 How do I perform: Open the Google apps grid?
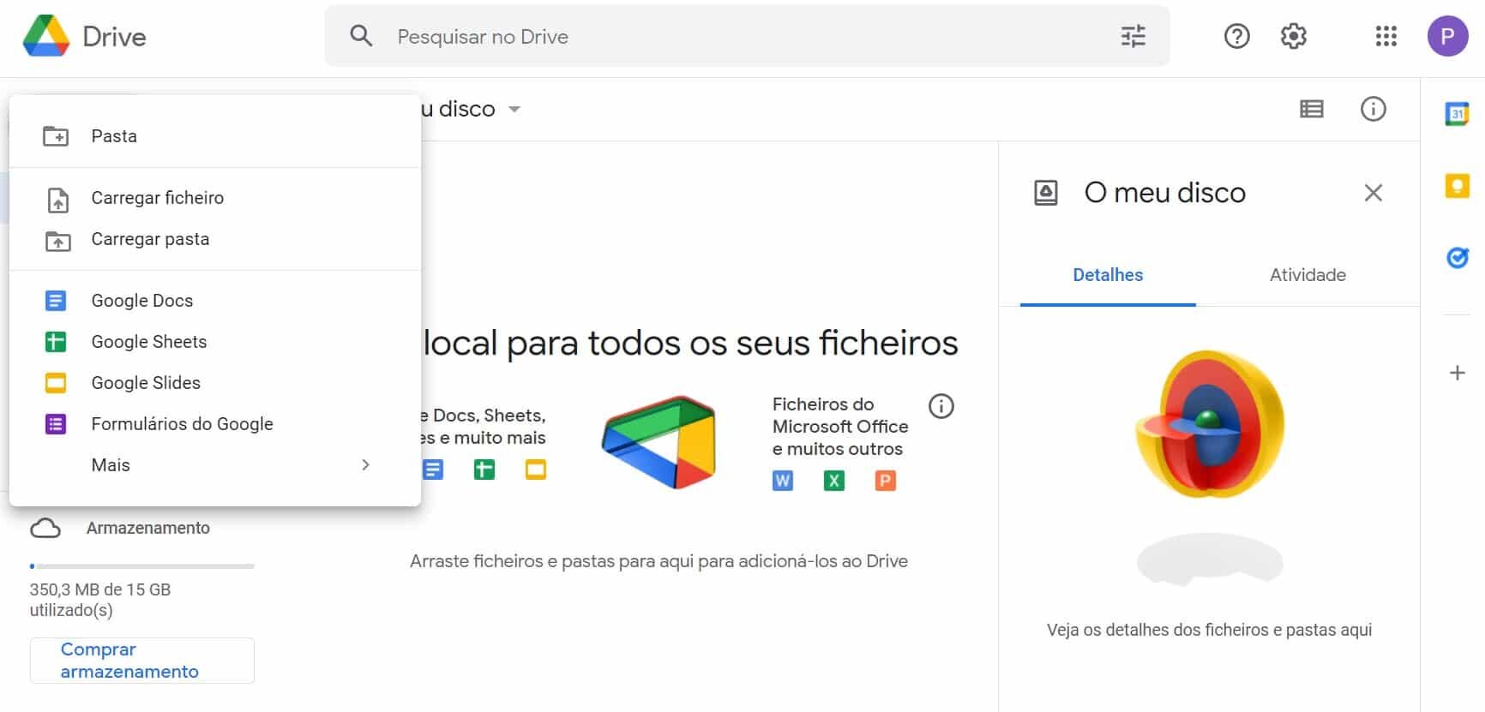click(1386, 36)
